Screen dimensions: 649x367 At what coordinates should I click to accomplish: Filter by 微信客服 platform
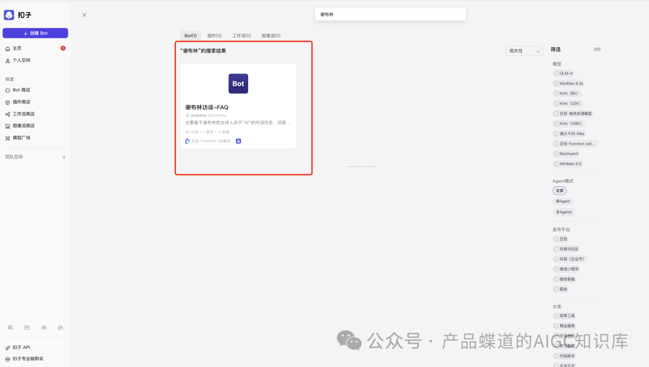[x=564, y=279]
